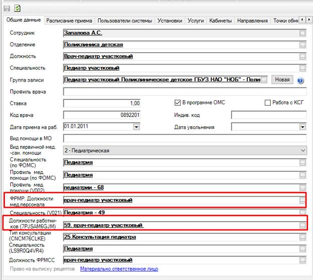Screen dimensions: 313x280
Task: Click into the Профиль врача field
Action: (185, 92)
